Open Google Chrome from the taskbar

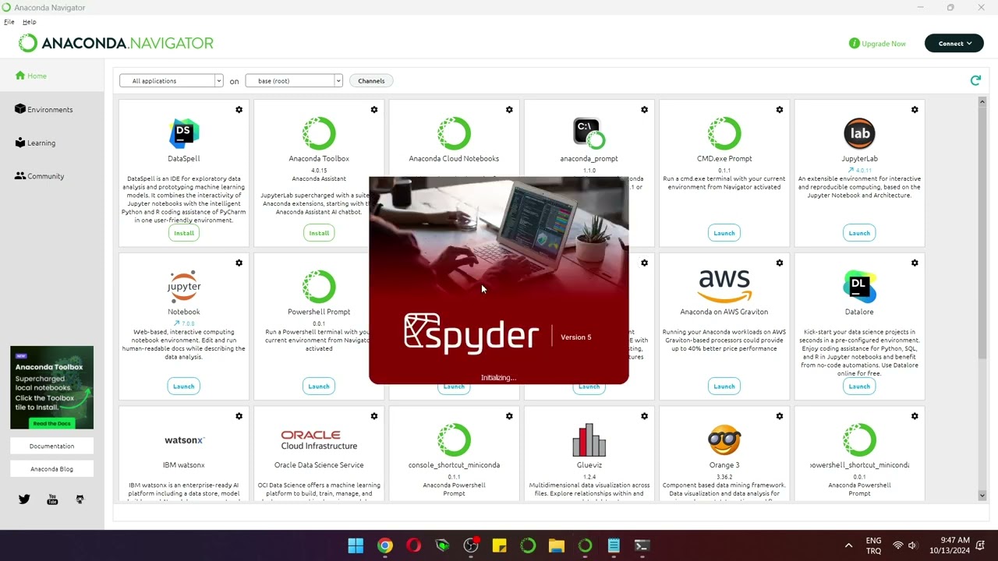[385, 545]
